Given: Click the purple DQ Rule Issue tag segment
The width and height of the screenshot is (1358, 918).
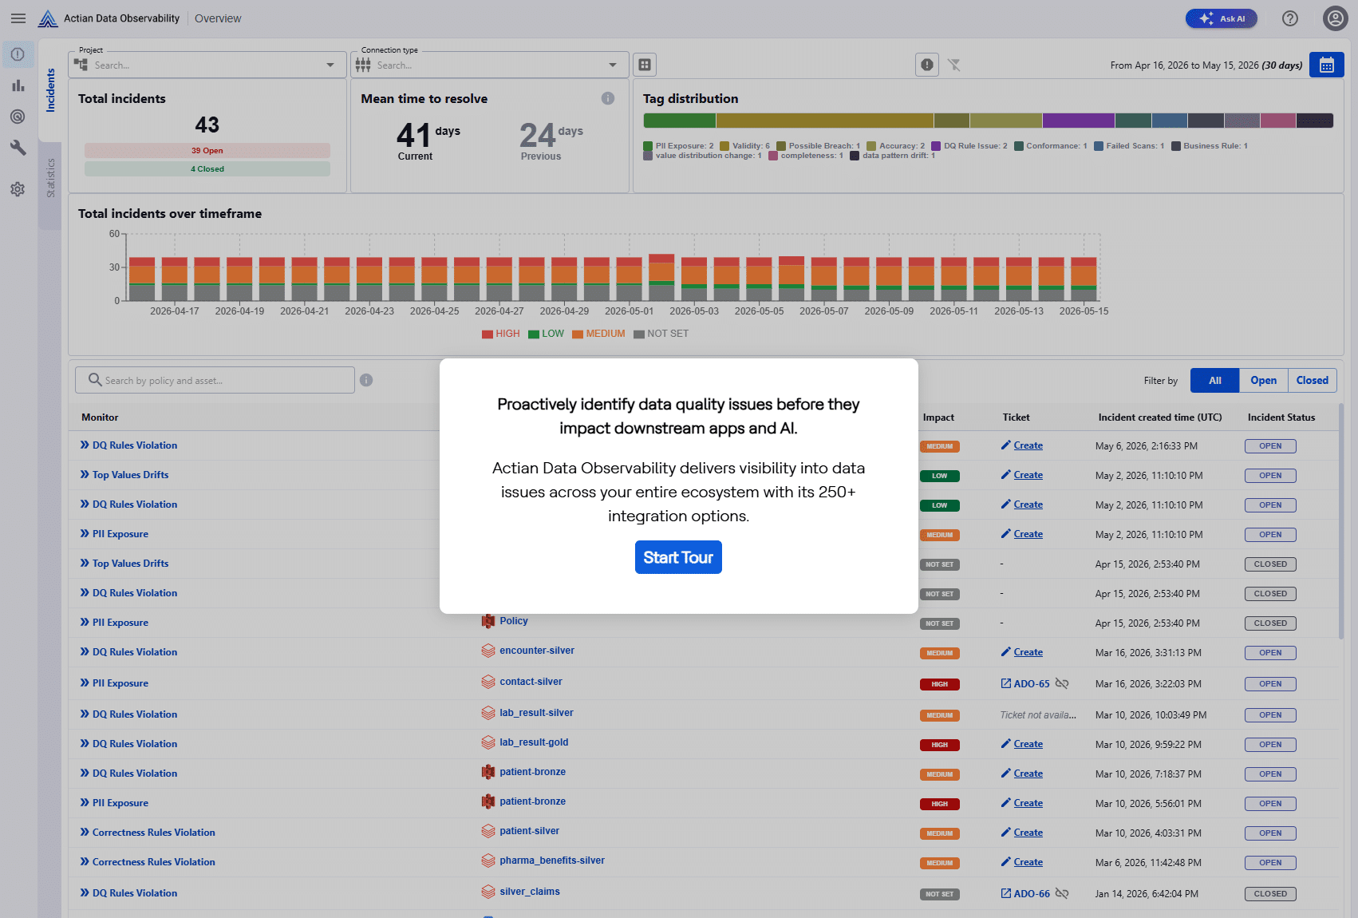Looking at the screenshot, I should (1078, 121).
